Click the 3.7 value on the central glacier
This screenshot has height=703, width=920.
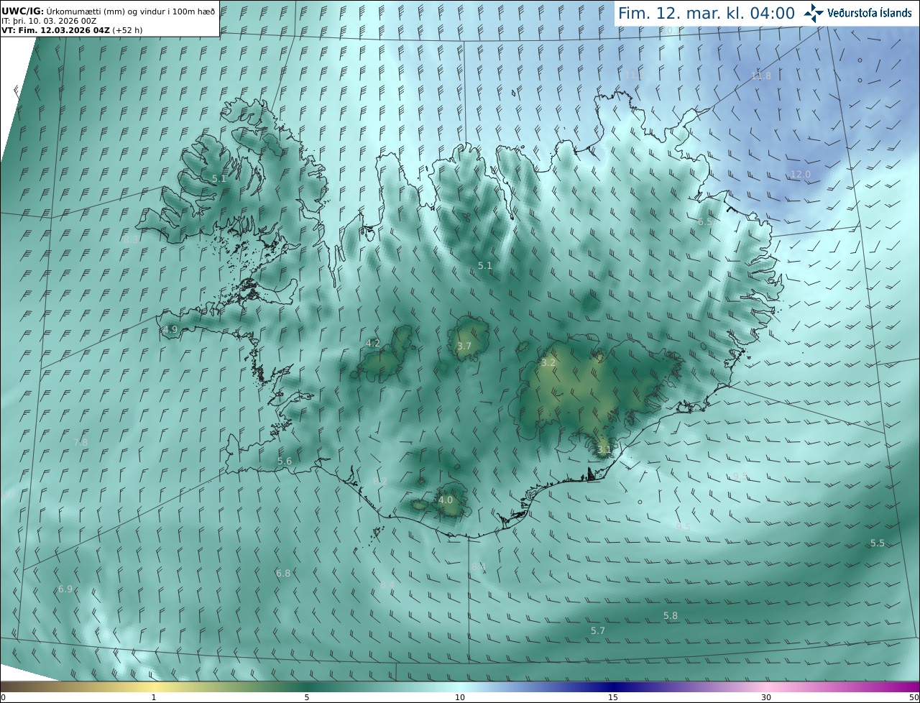tap(464, 346)
